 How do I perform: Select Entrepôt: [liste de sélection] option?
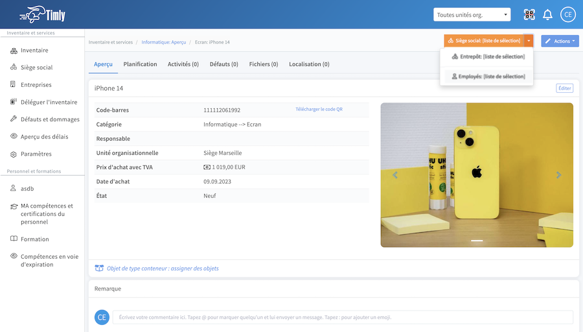click(x=488, y=56)
